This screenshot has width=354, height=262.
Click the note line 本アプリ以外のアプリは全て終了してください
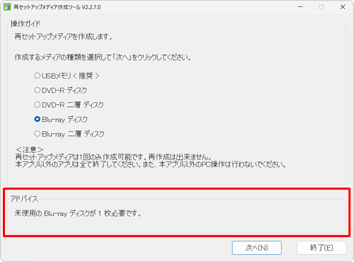click(x=151, y=164)
